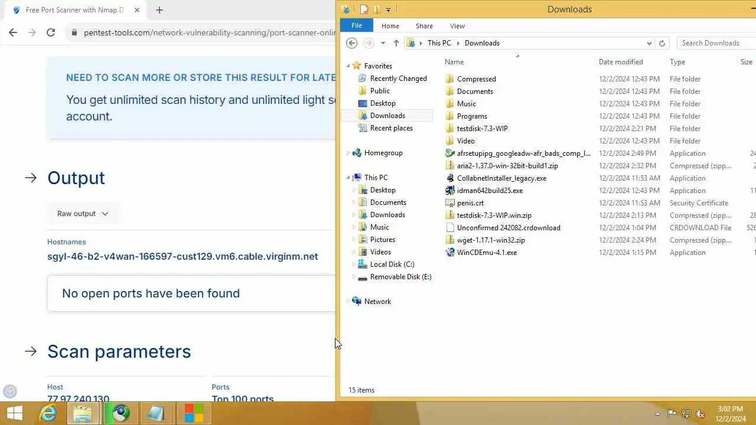This screenshot has height=425, width=756.
Task: Reload the browser page
Action: [x=51, y=32]
